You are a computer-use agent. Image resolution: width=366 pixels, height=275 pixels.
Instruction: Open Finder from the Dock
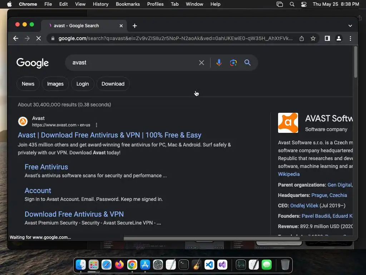click(x=81, y=265)
